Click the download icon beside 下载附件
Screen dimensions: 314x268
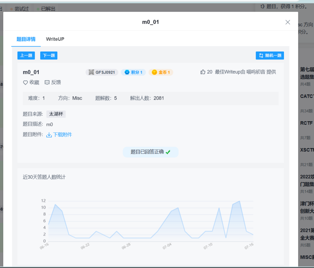(x=49, y=135)
